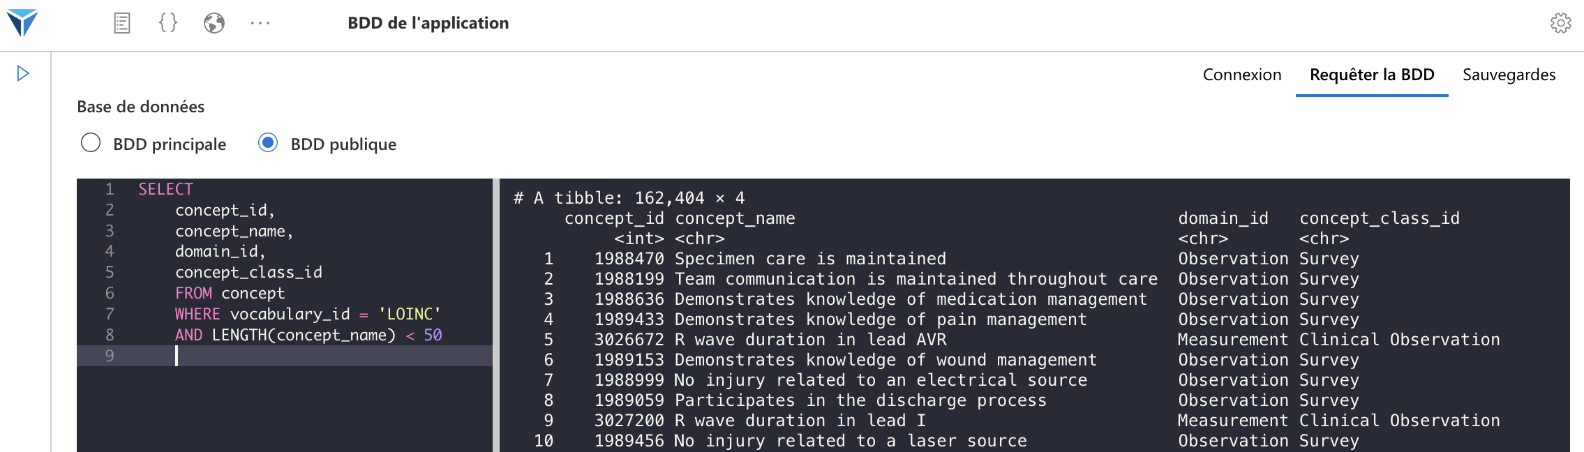This screenshot has height=452, width=1584.
Task: Click the BDD de l'application title
Action: tap(428, 23)
